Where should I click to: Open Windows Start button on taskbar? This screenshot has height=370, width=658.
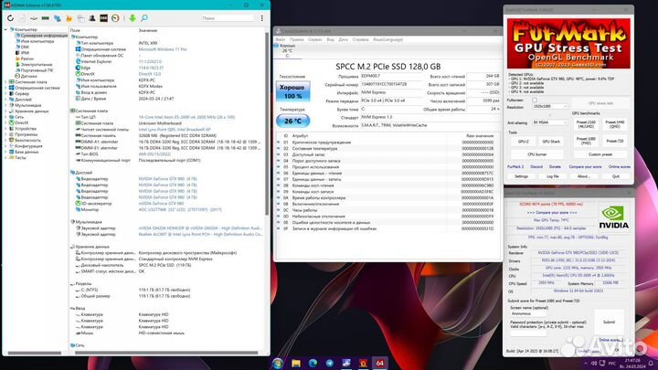pos(278,364)
